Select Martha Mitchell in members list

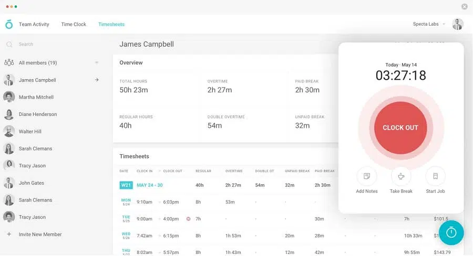(x=36, y=97)
